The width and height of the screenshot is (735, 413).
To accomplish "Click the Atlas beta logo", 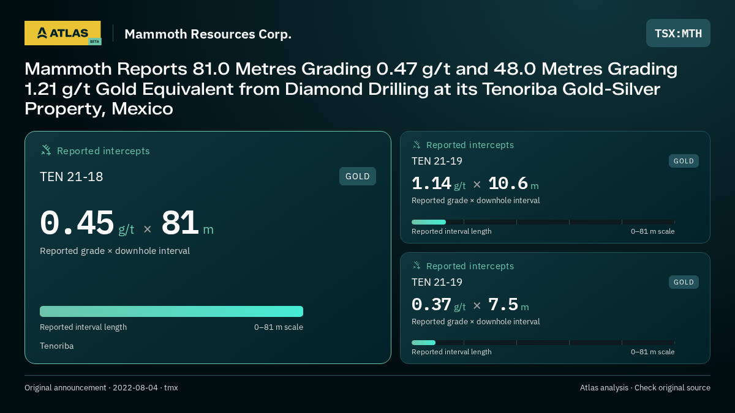I will [x=62, y=33].
